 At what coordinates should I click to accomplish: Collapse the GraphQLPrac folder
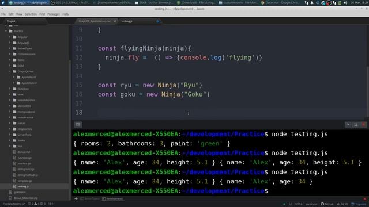point(10,71)
